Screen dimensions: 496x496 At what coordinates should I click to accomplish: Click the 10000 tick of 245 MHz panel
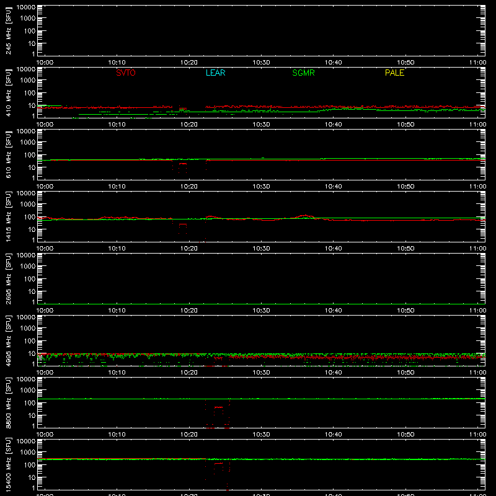[x=26, y=7]
